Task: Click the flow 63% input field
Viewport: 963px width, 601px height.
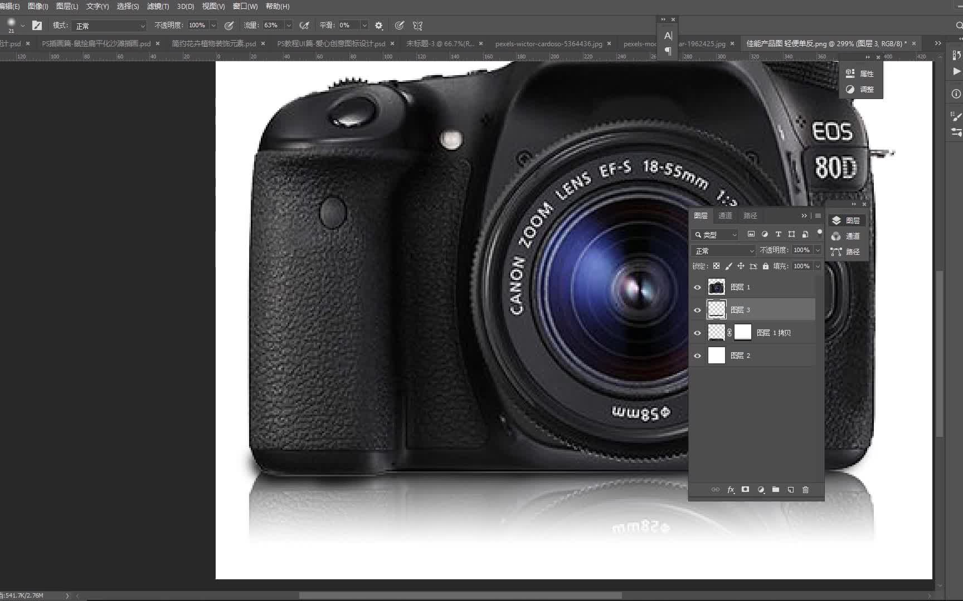Action: pos(273,26)
